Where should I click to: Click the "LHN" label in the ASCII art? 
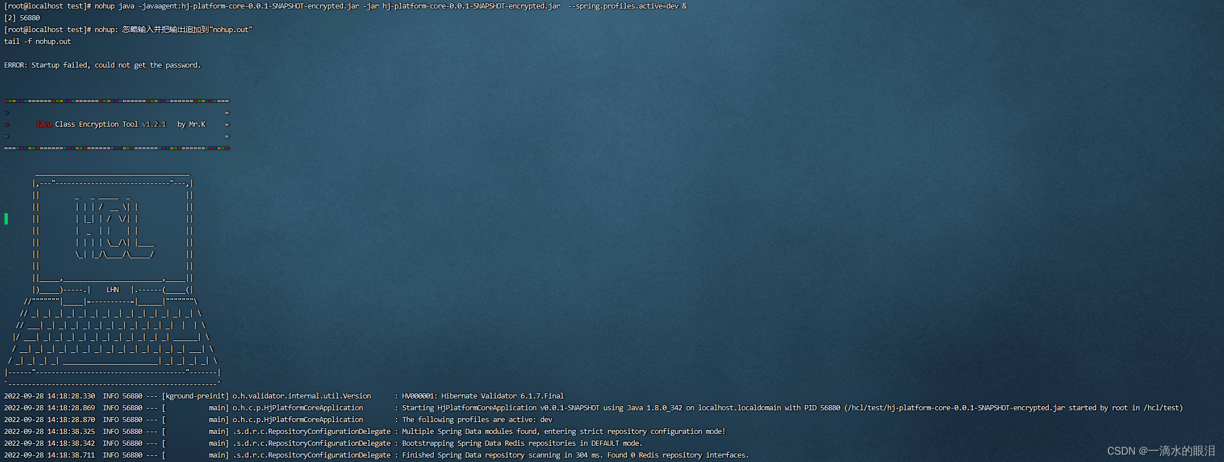pos(113,290)
